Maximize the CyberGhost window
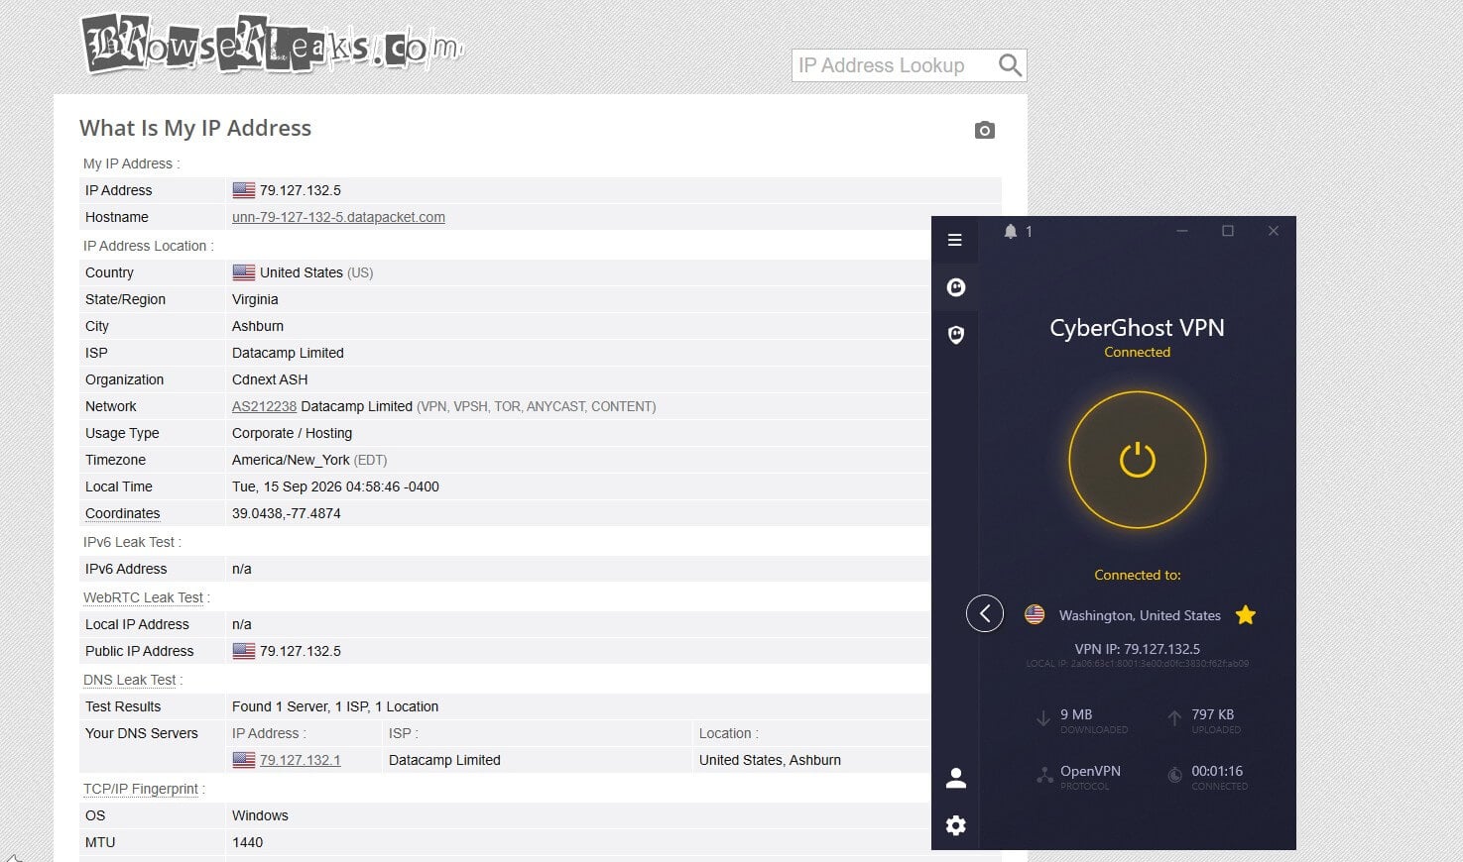 tap(1228, 231)
